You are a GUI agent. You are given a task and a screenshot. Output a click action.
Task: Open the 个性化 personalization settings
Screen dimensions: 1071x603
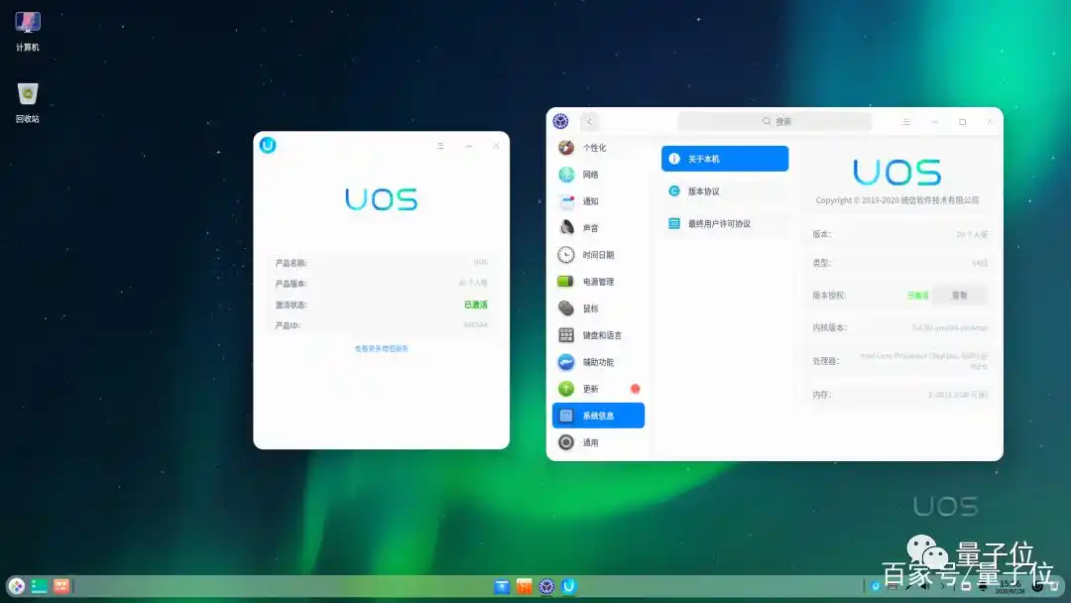click(x=598, y=148)
